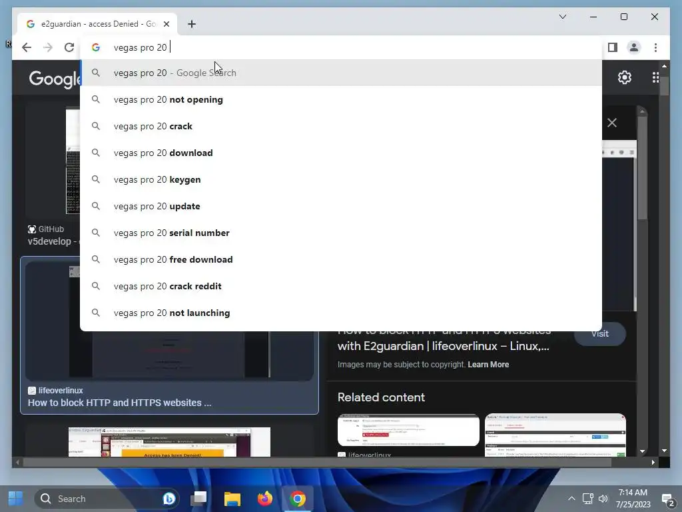Choose suggestion 'vegas pro 20 not launching'

[341, 313]
